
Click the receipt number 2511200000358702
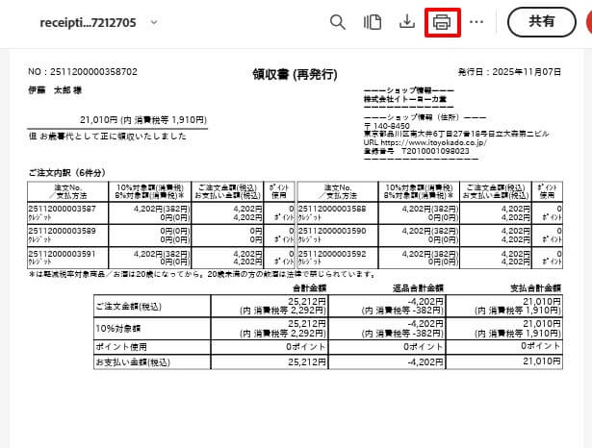click(83, 71)
